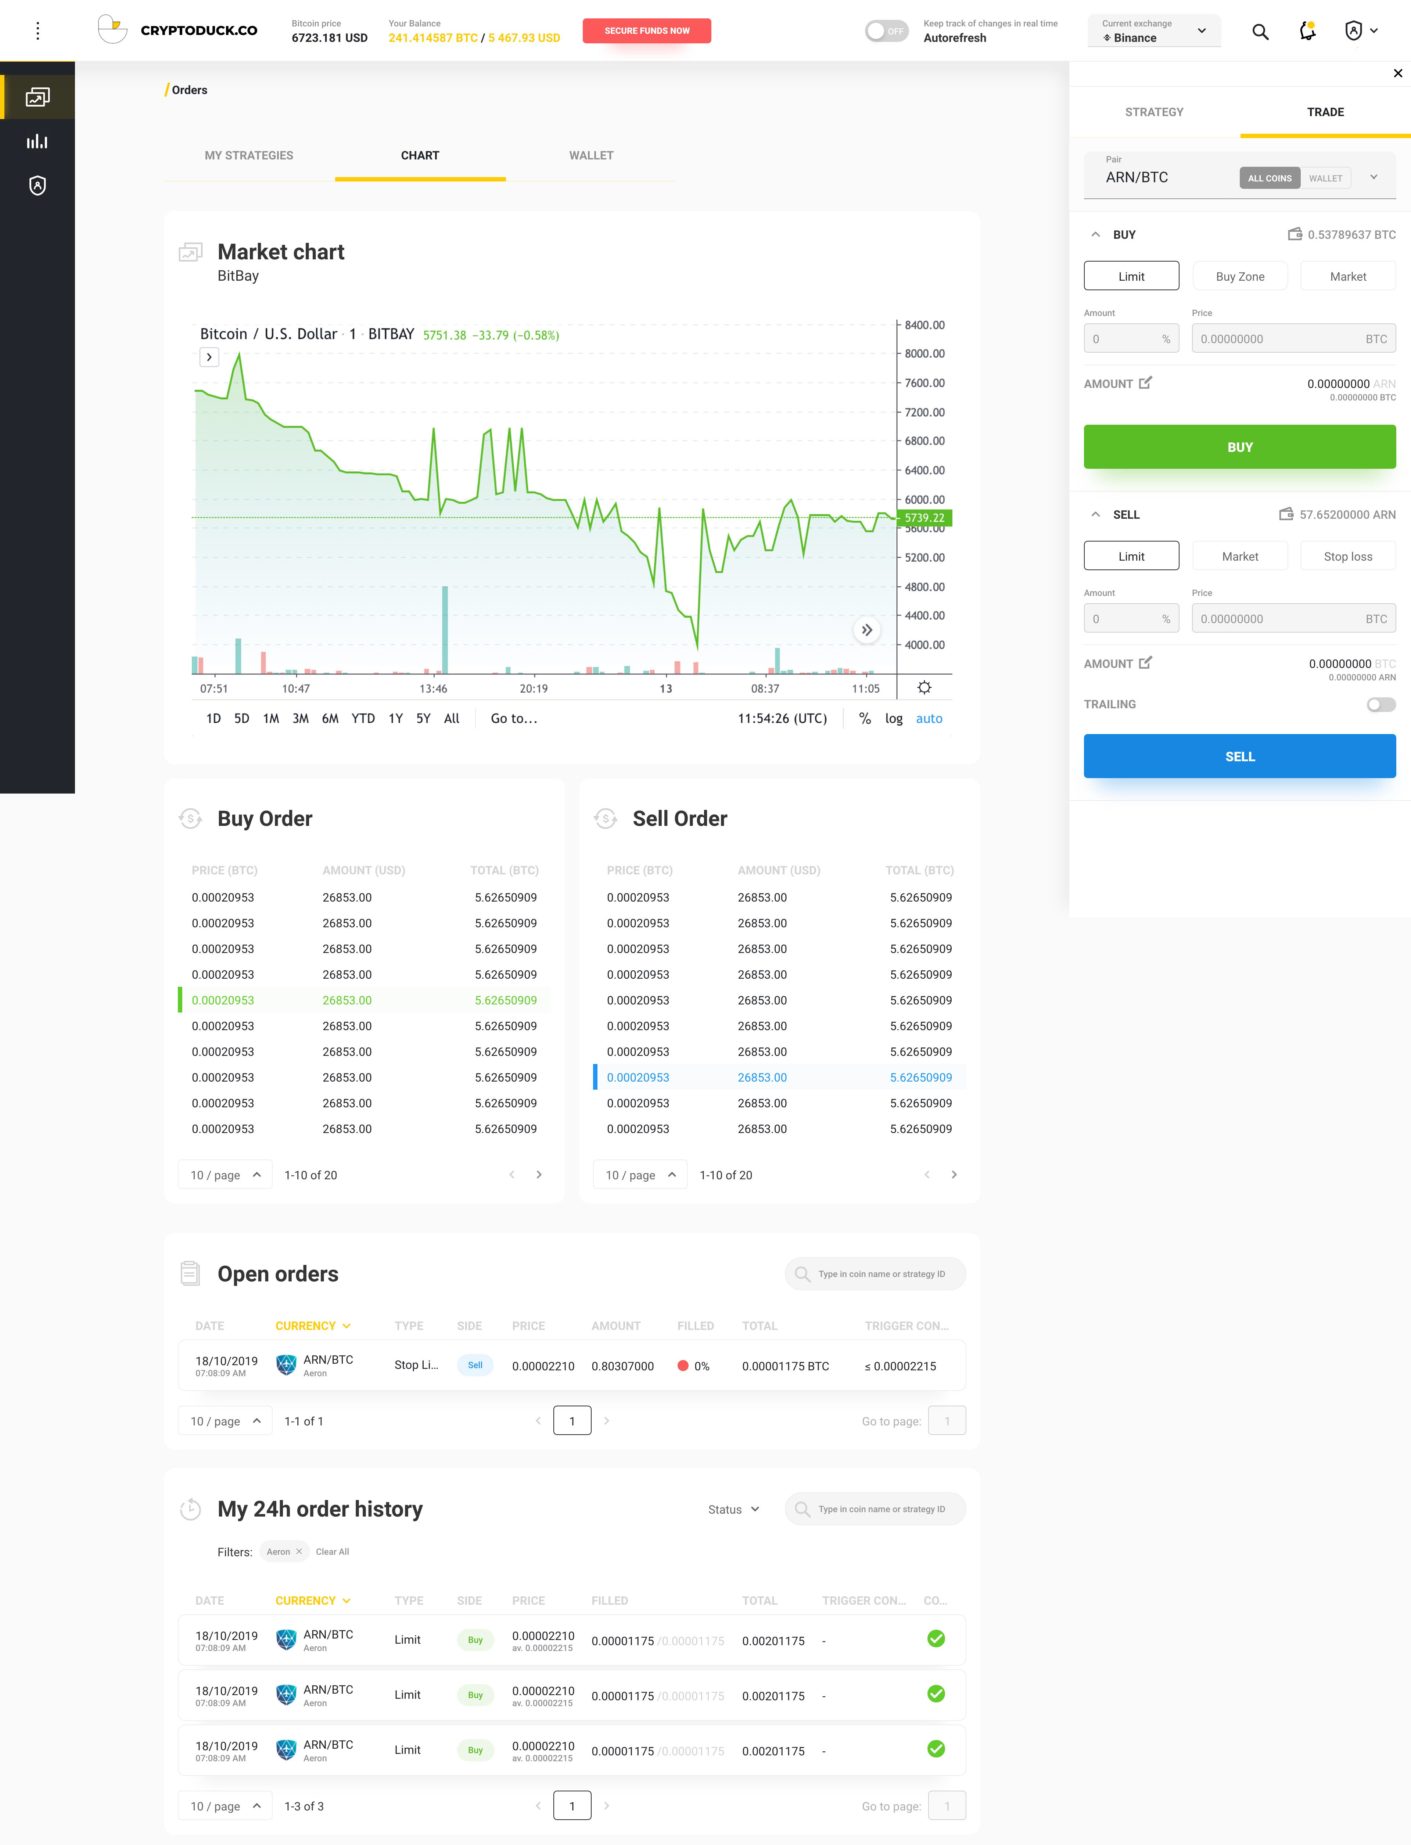Select the shield profile sidebar icon
Screen dimensions: 1411x1845
point(38,186)
